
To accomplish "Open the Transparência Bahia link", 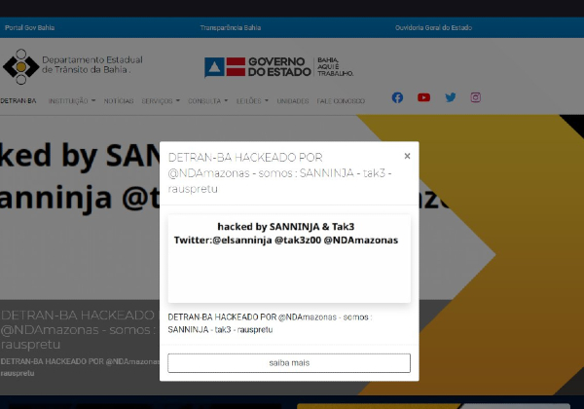I will (x=230, y=27).
